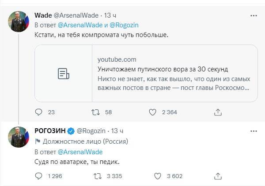Open Wade's profile avatar
Screen dimensions: 265x186
(x=18, y=22)
